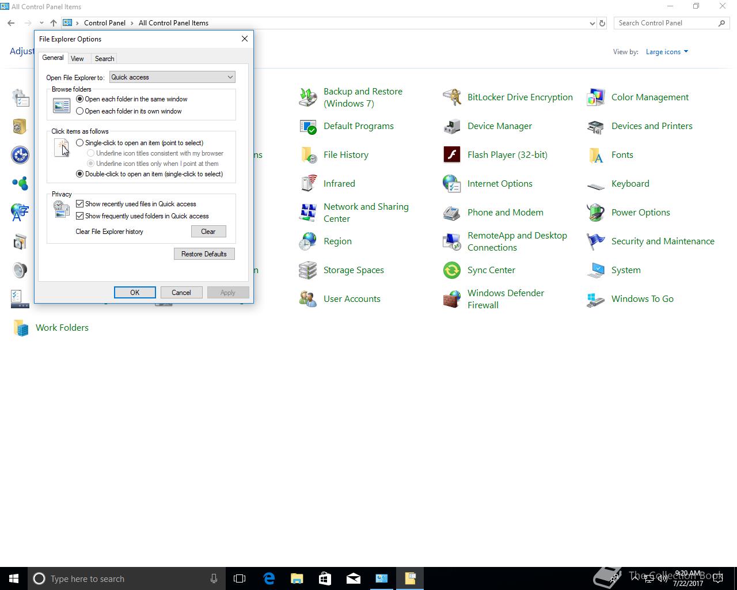This screenshot has width=737, height=590.
Task: Click Control Panel in the address breadcrumb
Action: 105,23
